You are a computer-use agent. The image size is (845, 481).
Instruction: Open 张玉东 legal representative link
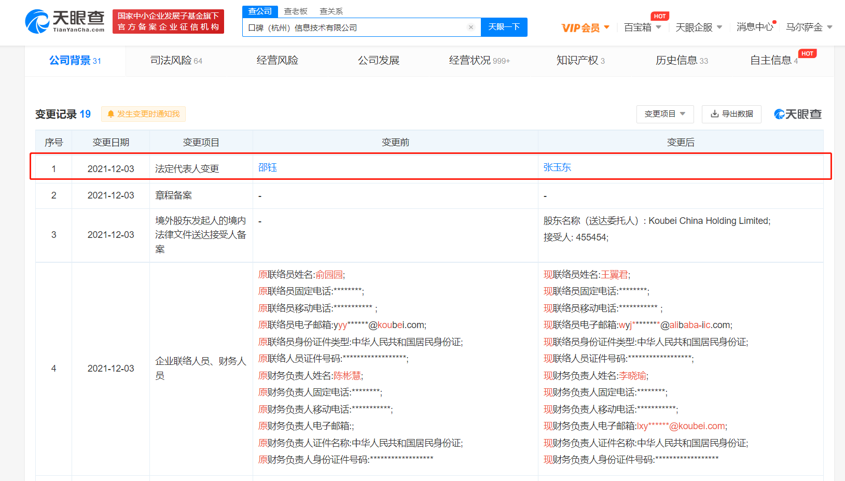coord(557,167)
